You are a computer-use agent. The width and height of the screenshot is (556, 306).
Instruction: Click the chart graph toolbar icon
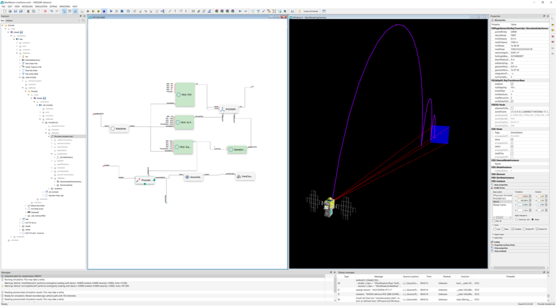82,11
